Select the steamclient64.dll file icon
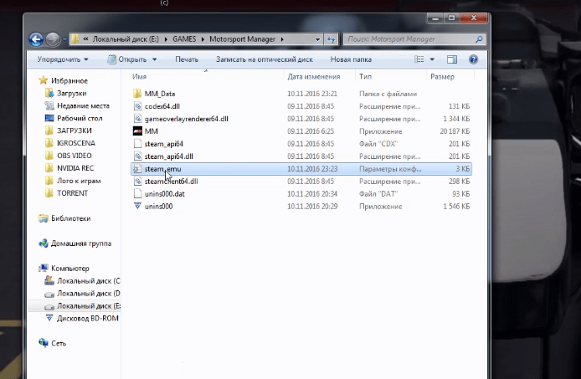 137,182
